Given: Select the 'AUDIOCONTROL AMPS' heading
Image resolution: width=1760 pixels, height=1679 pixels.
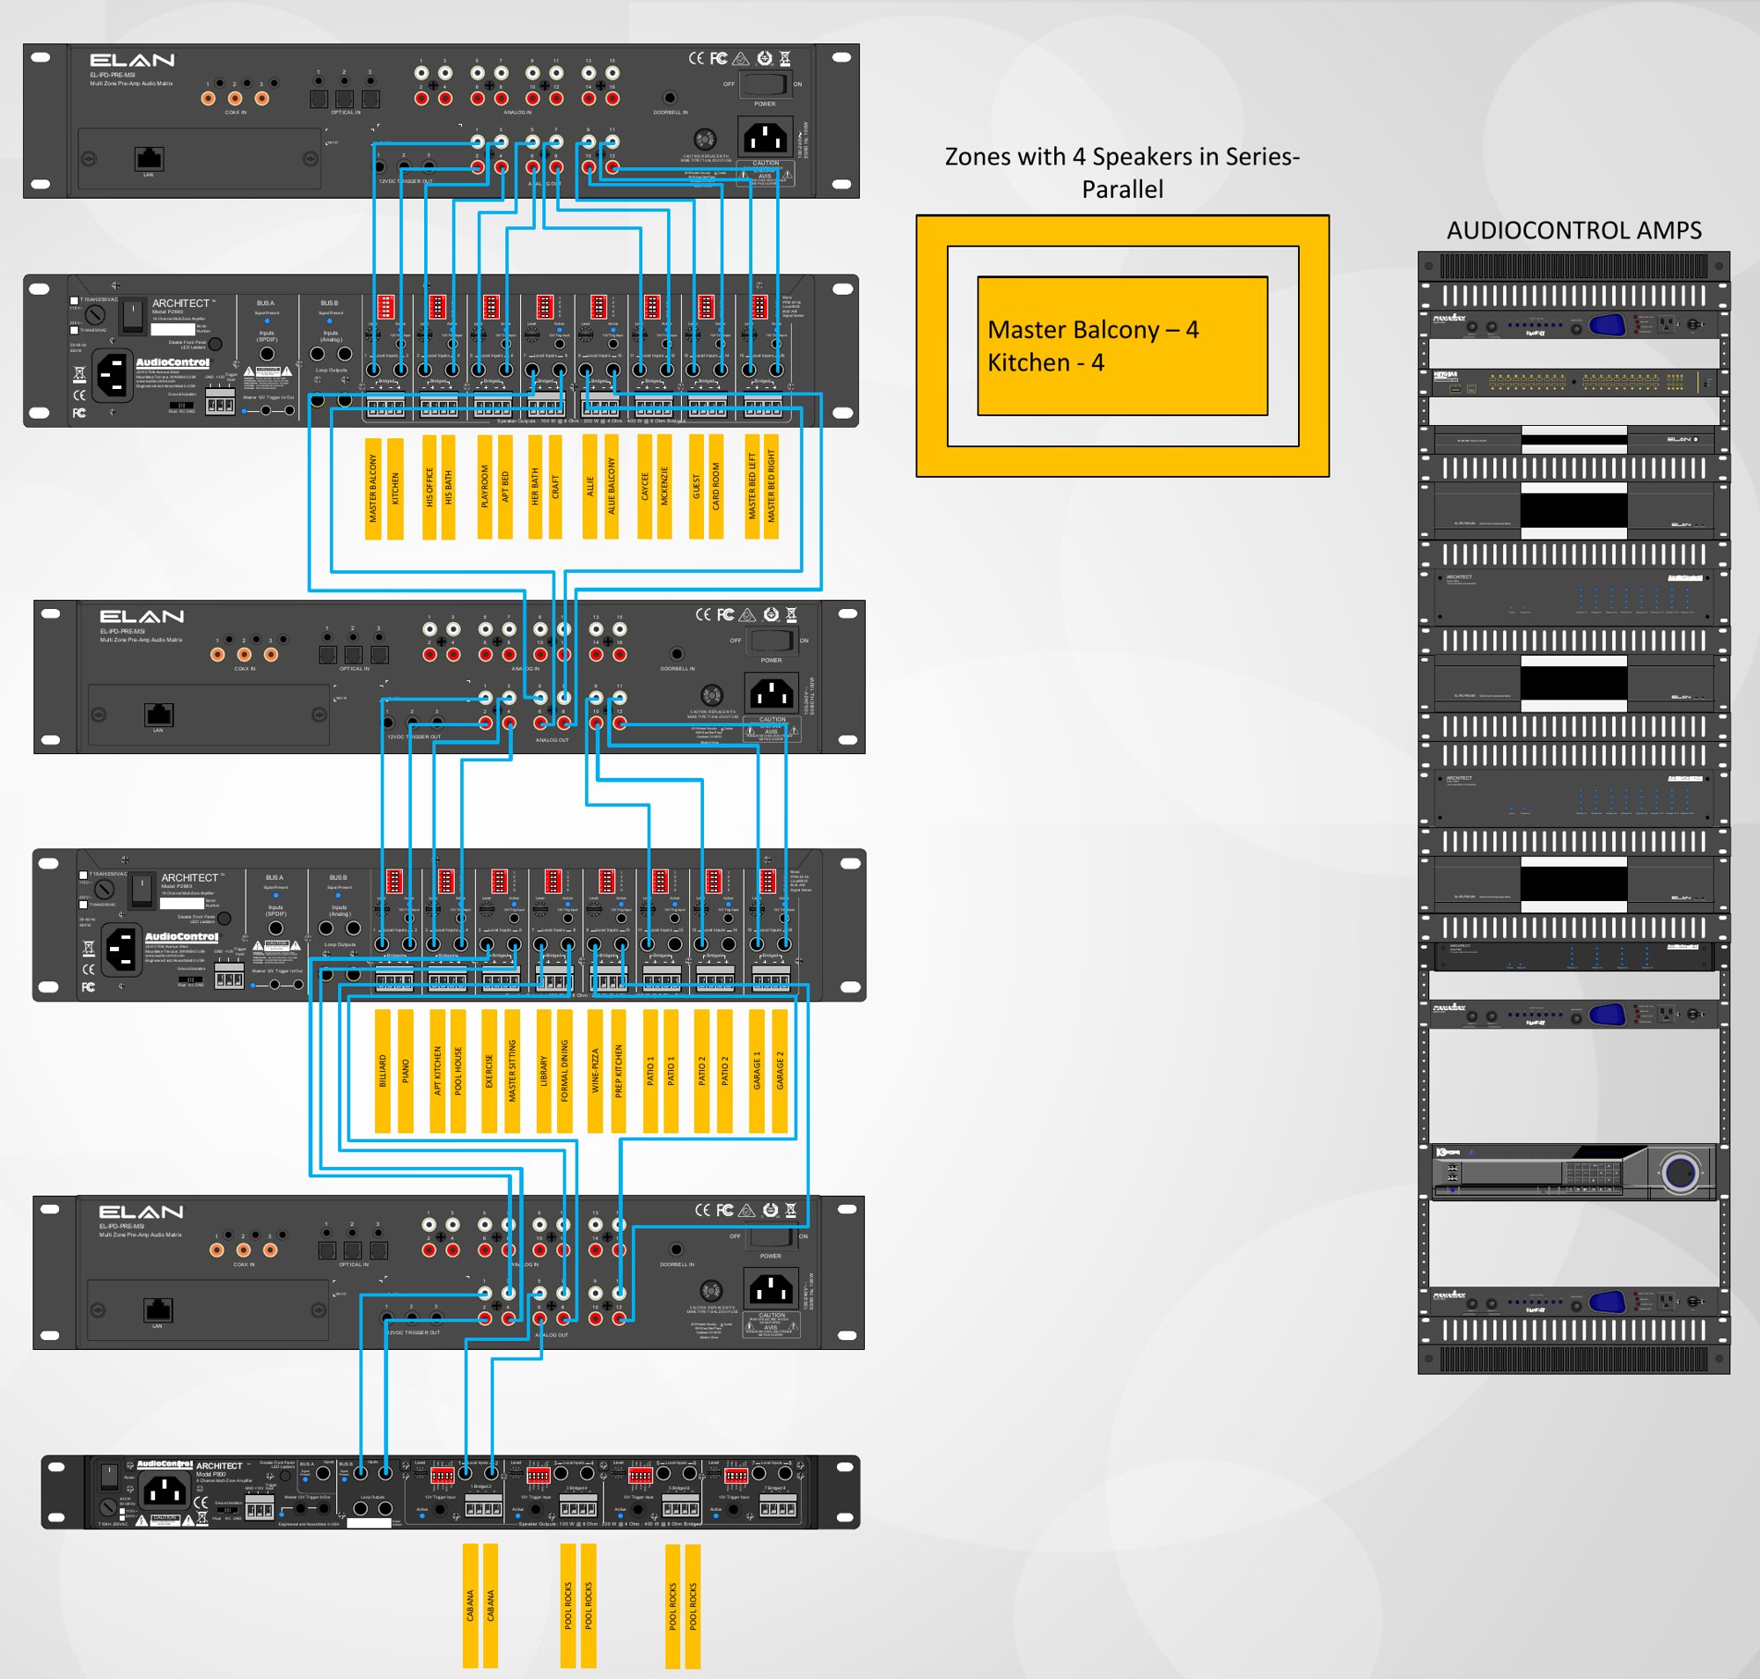Looking at the screenshot, I should pos(1573,230).
